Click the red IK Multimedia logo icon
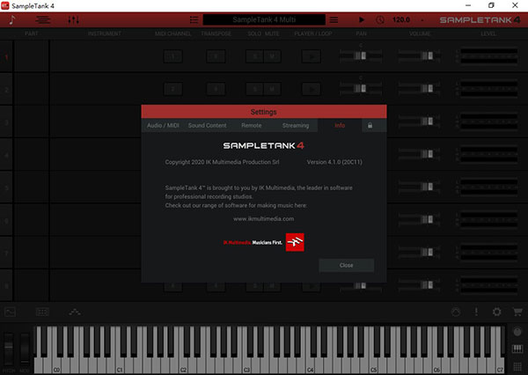Screen dimensions: 528x375 (295, 242)
